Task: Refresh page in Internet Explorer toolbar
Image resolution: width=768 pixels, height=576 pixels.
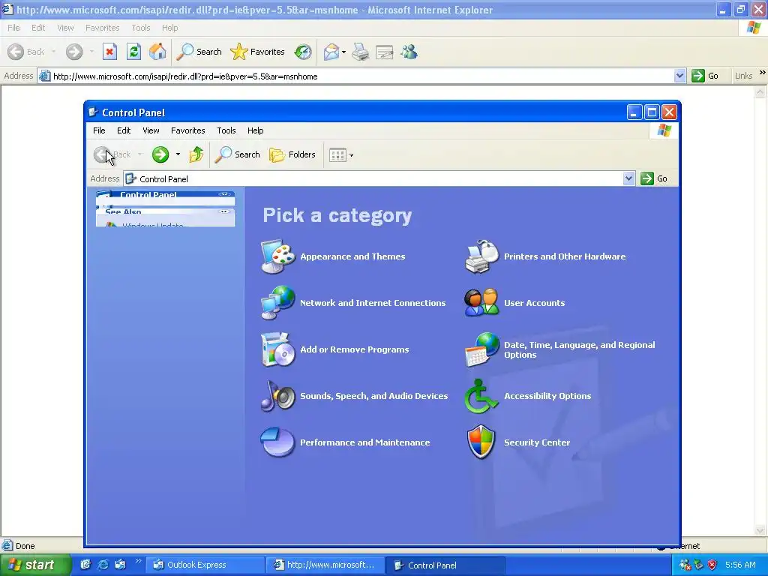Action: pos(133,52)
